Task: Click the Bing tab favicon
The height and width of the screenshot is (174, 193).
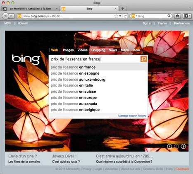Action: (x=63, y=9)
